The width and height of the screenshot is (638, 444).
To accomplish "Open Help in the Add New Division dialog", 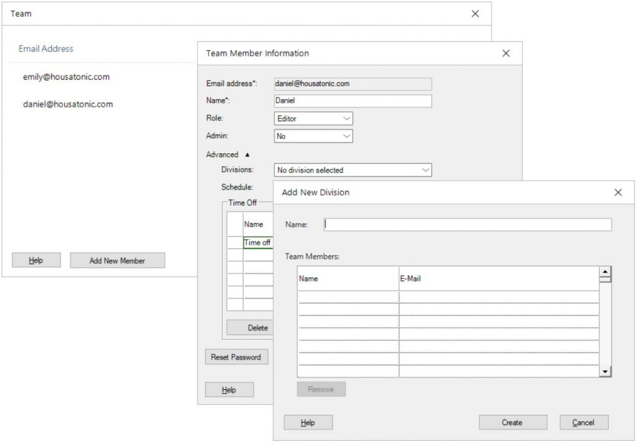I will tap(308, 422).
